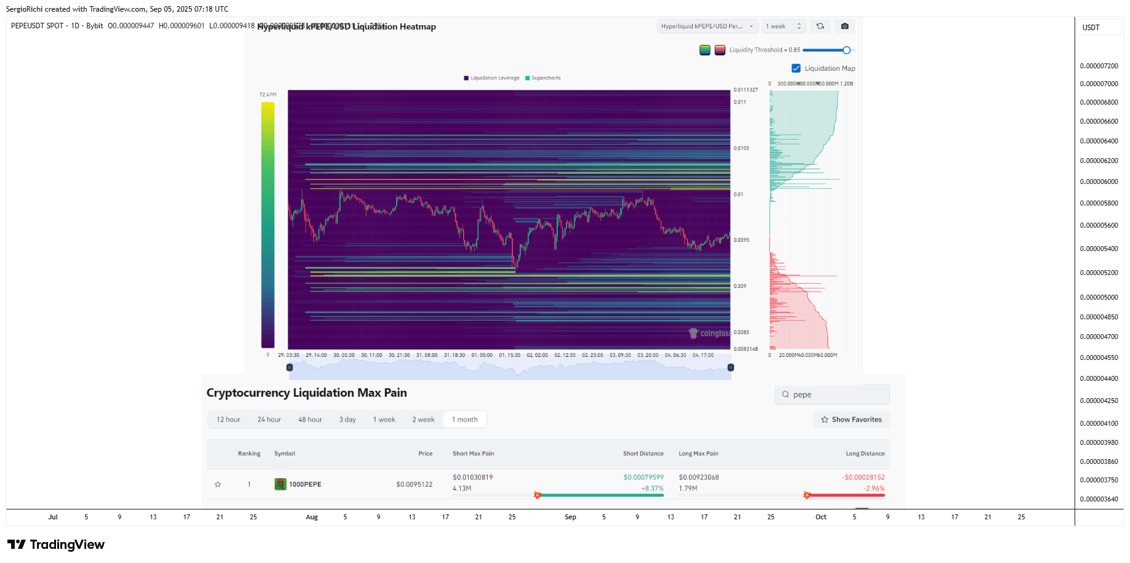The image size is (1130, 563).
Task: Select the 24 hour tab
Action: 269,420
